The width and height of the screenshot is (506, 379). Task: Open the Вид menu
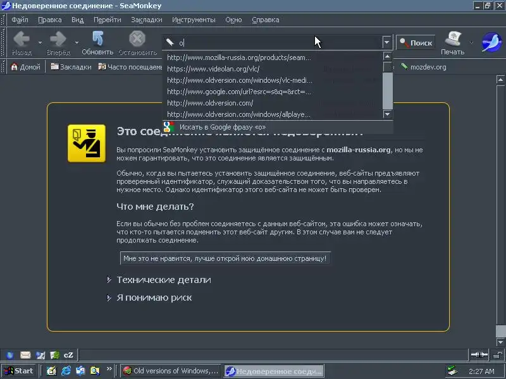tap(77, 20)
